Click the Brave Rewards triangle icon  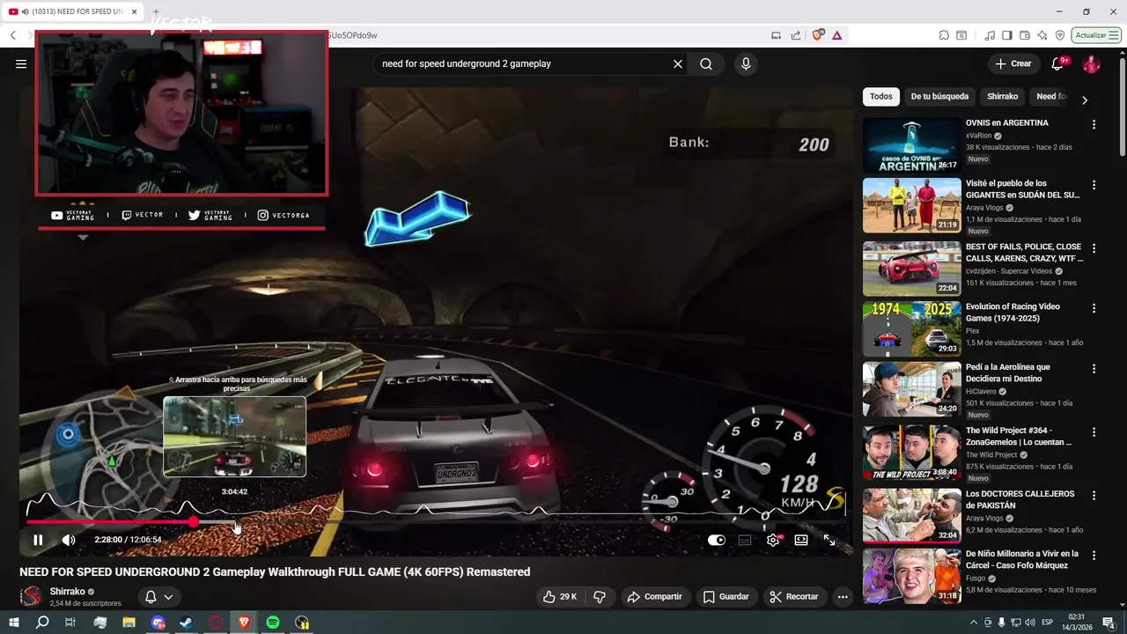point(836,35)
